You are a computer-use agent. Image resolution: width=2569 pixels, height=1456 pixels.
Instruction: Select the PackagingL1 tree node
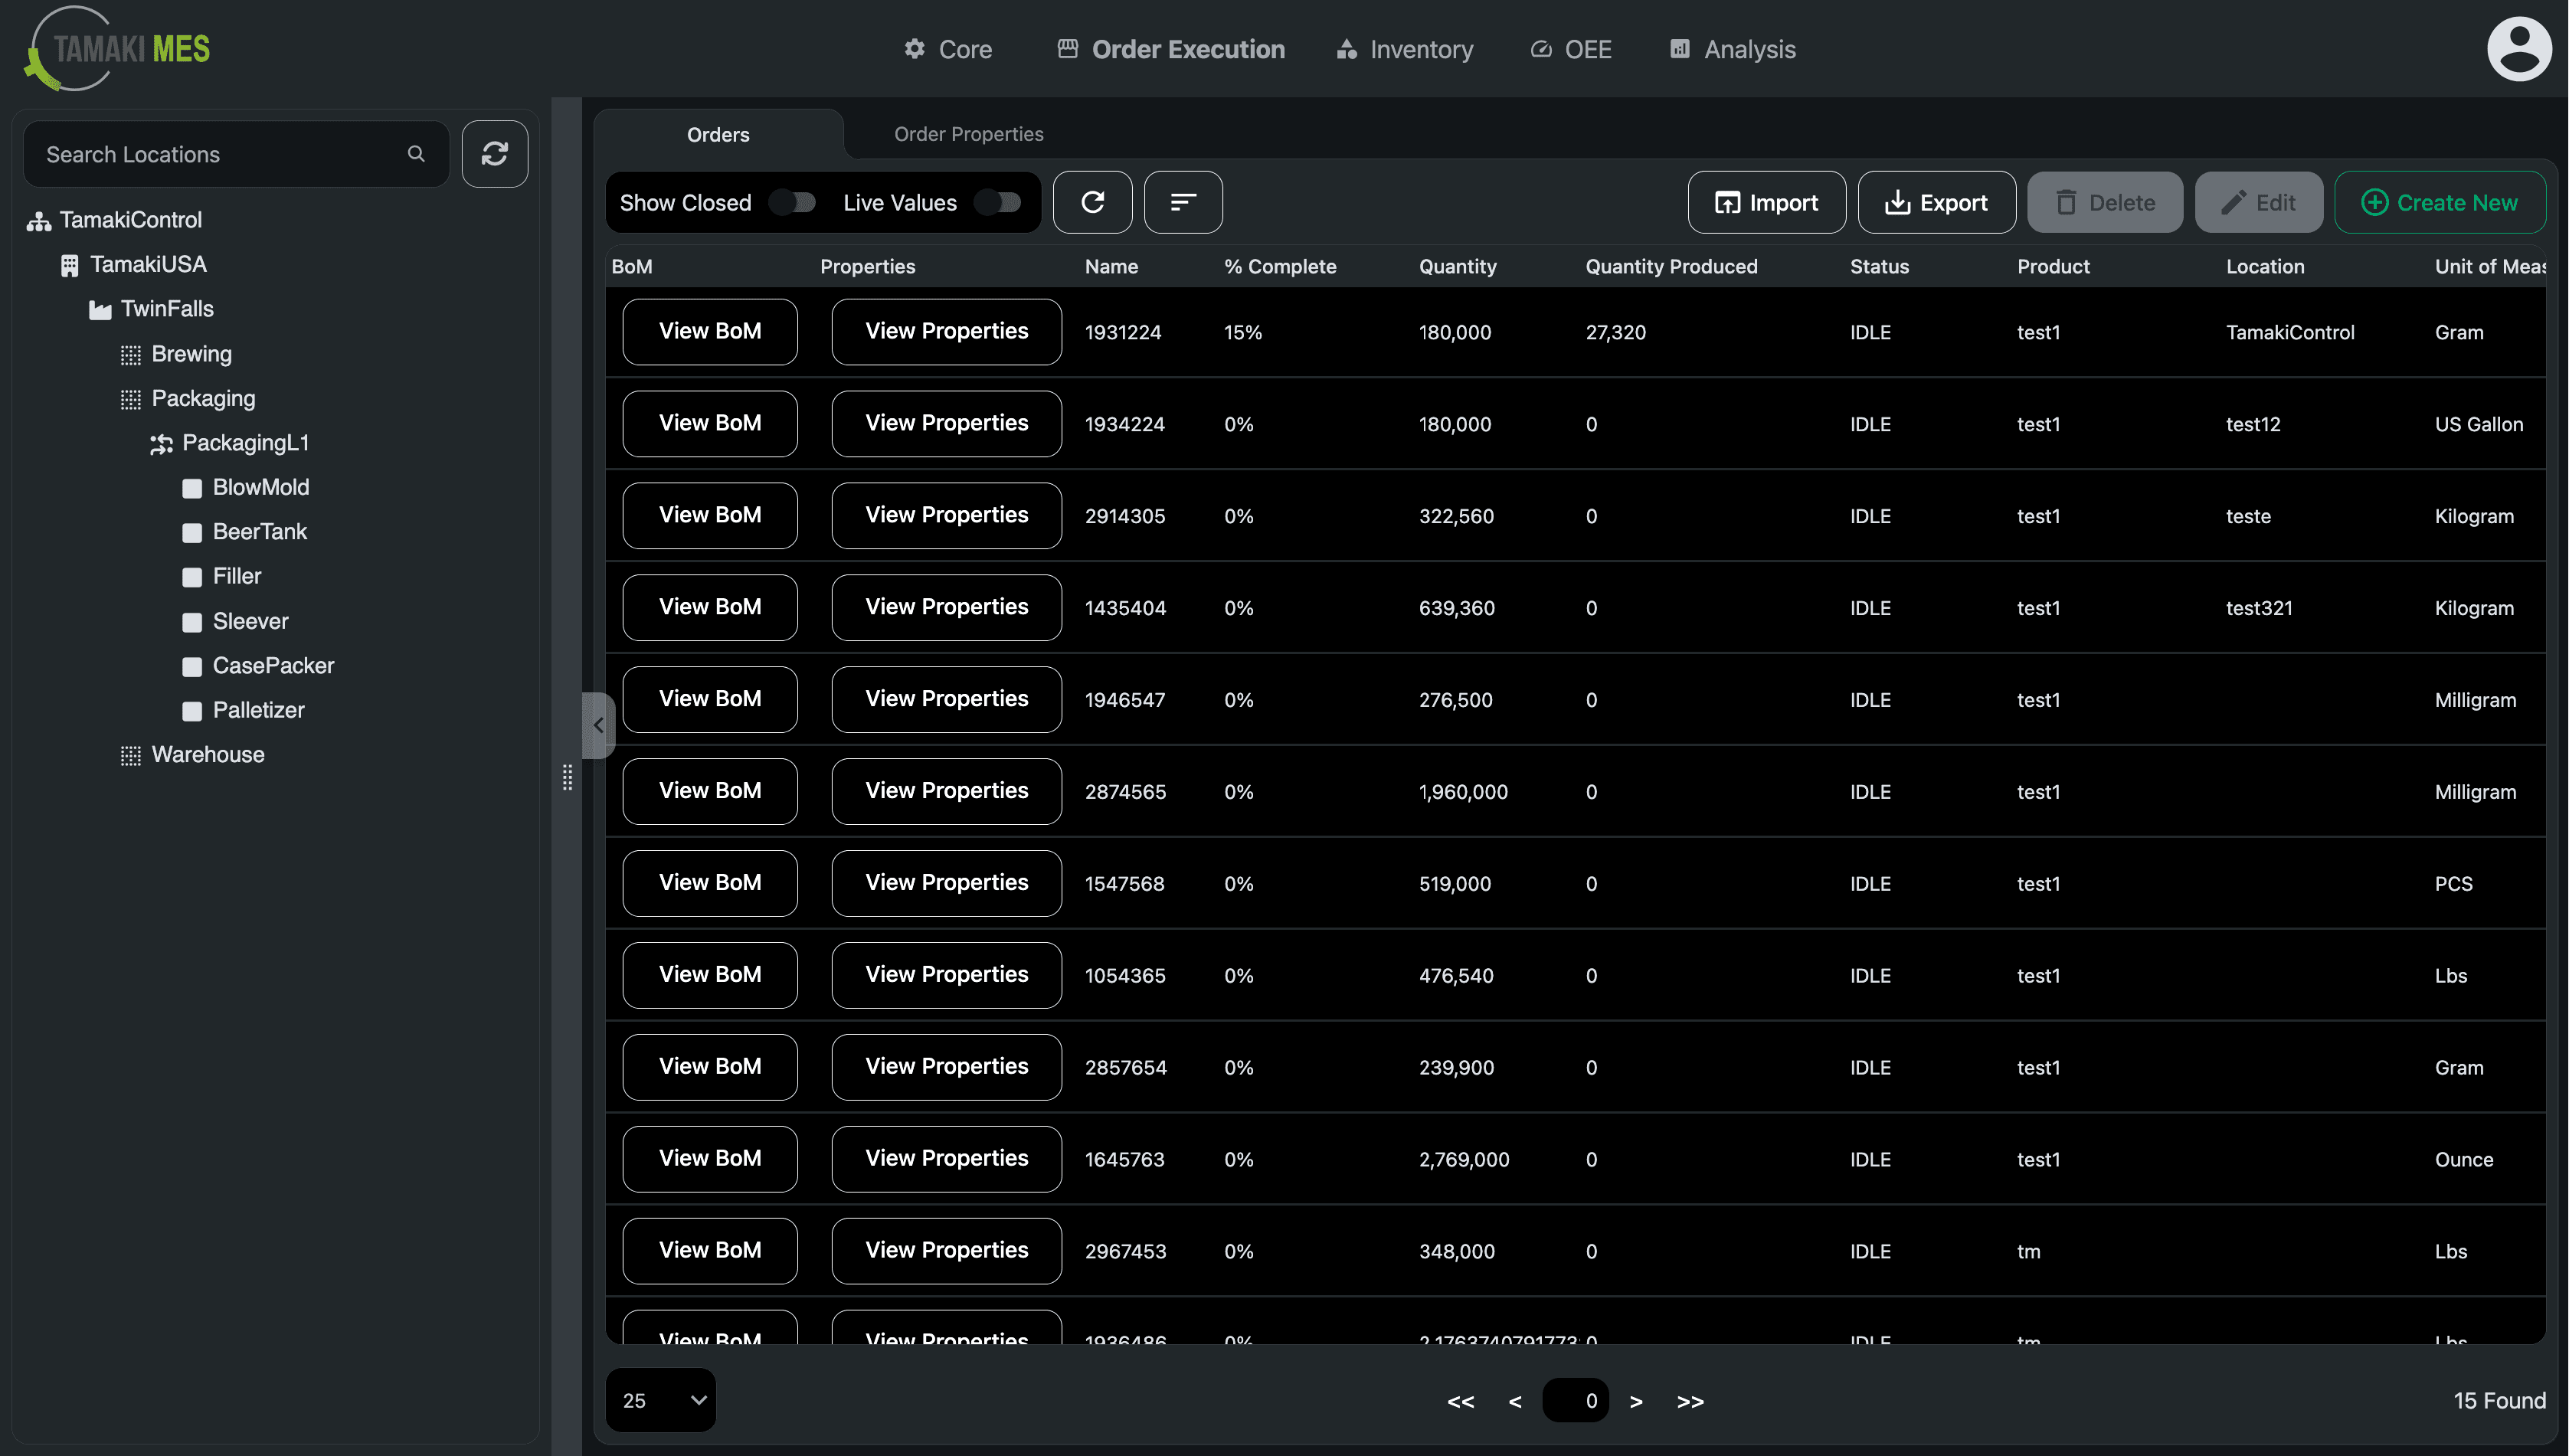tap(245, 443)
